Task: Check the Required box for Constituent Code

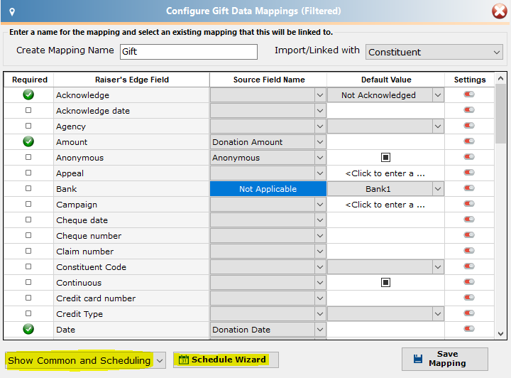Action: (28, 266)
